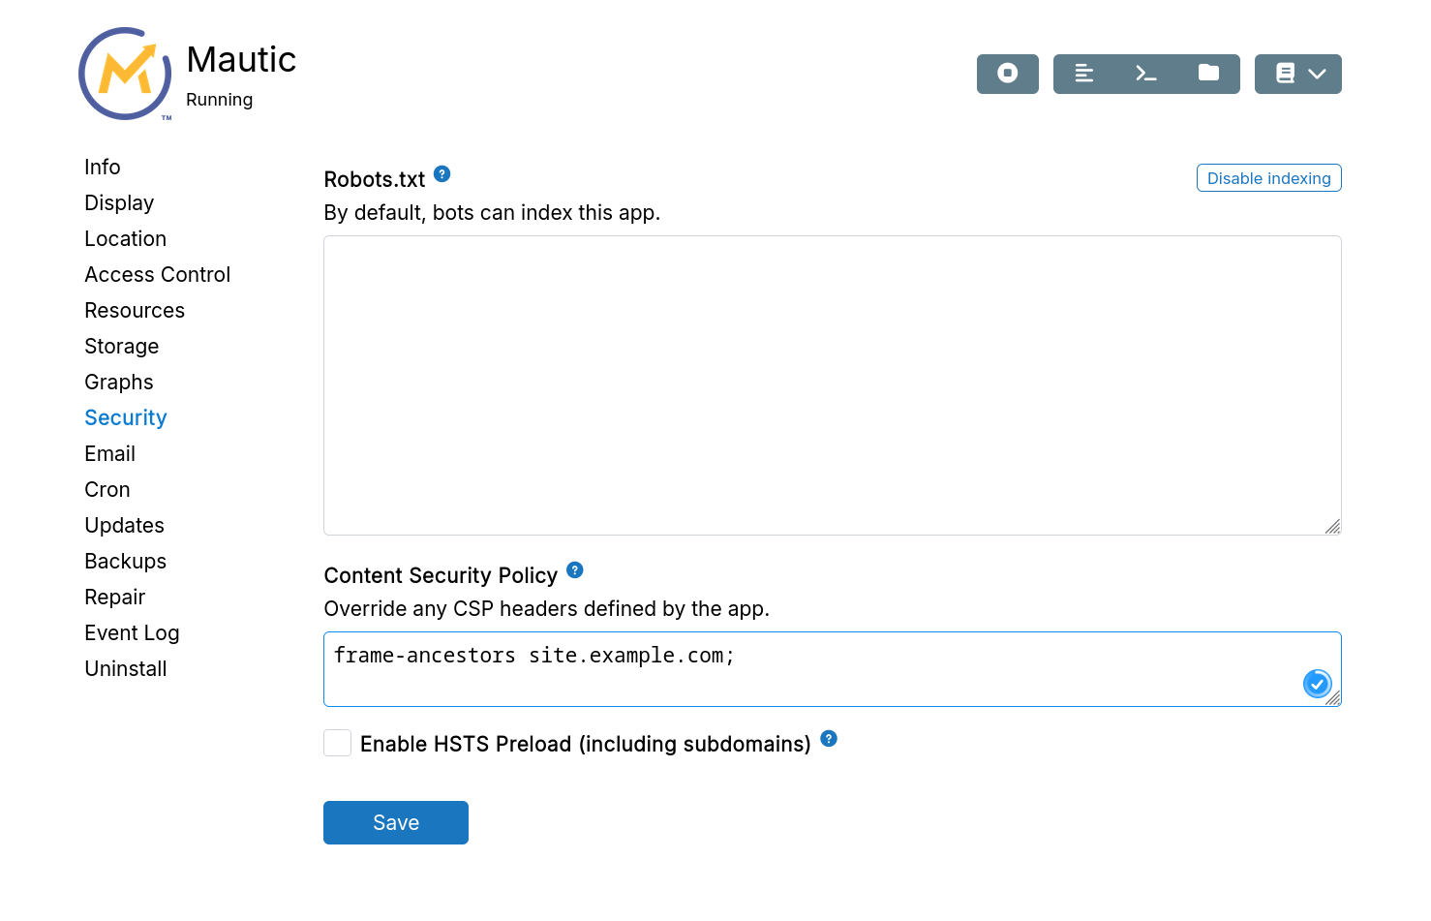
Task: Open the Content Security Policy help tooltip
Action: click(574, 570)
